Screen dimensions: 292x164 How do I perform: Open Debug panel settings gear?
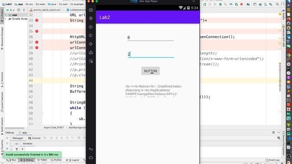(x=273, y=133)
